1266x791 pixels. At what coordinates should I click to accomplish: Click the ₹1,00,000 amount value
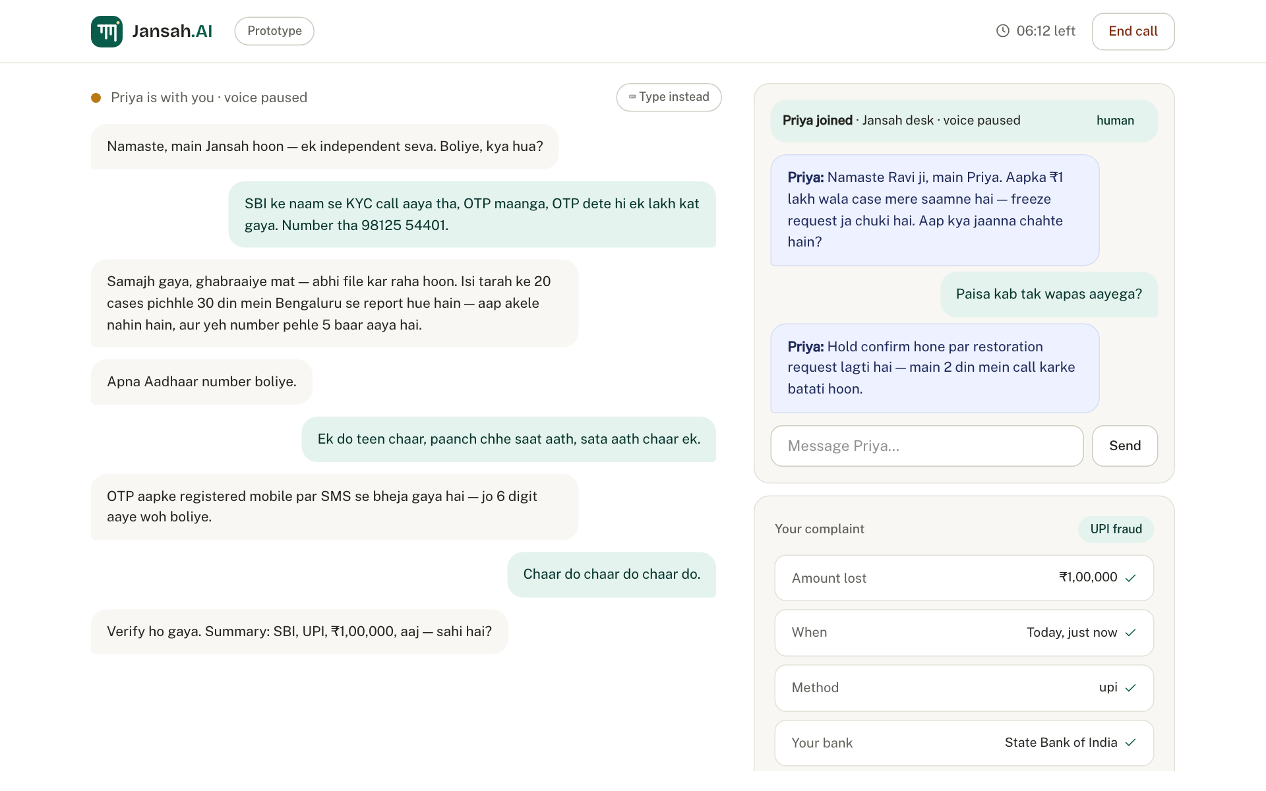point(1088,577)
